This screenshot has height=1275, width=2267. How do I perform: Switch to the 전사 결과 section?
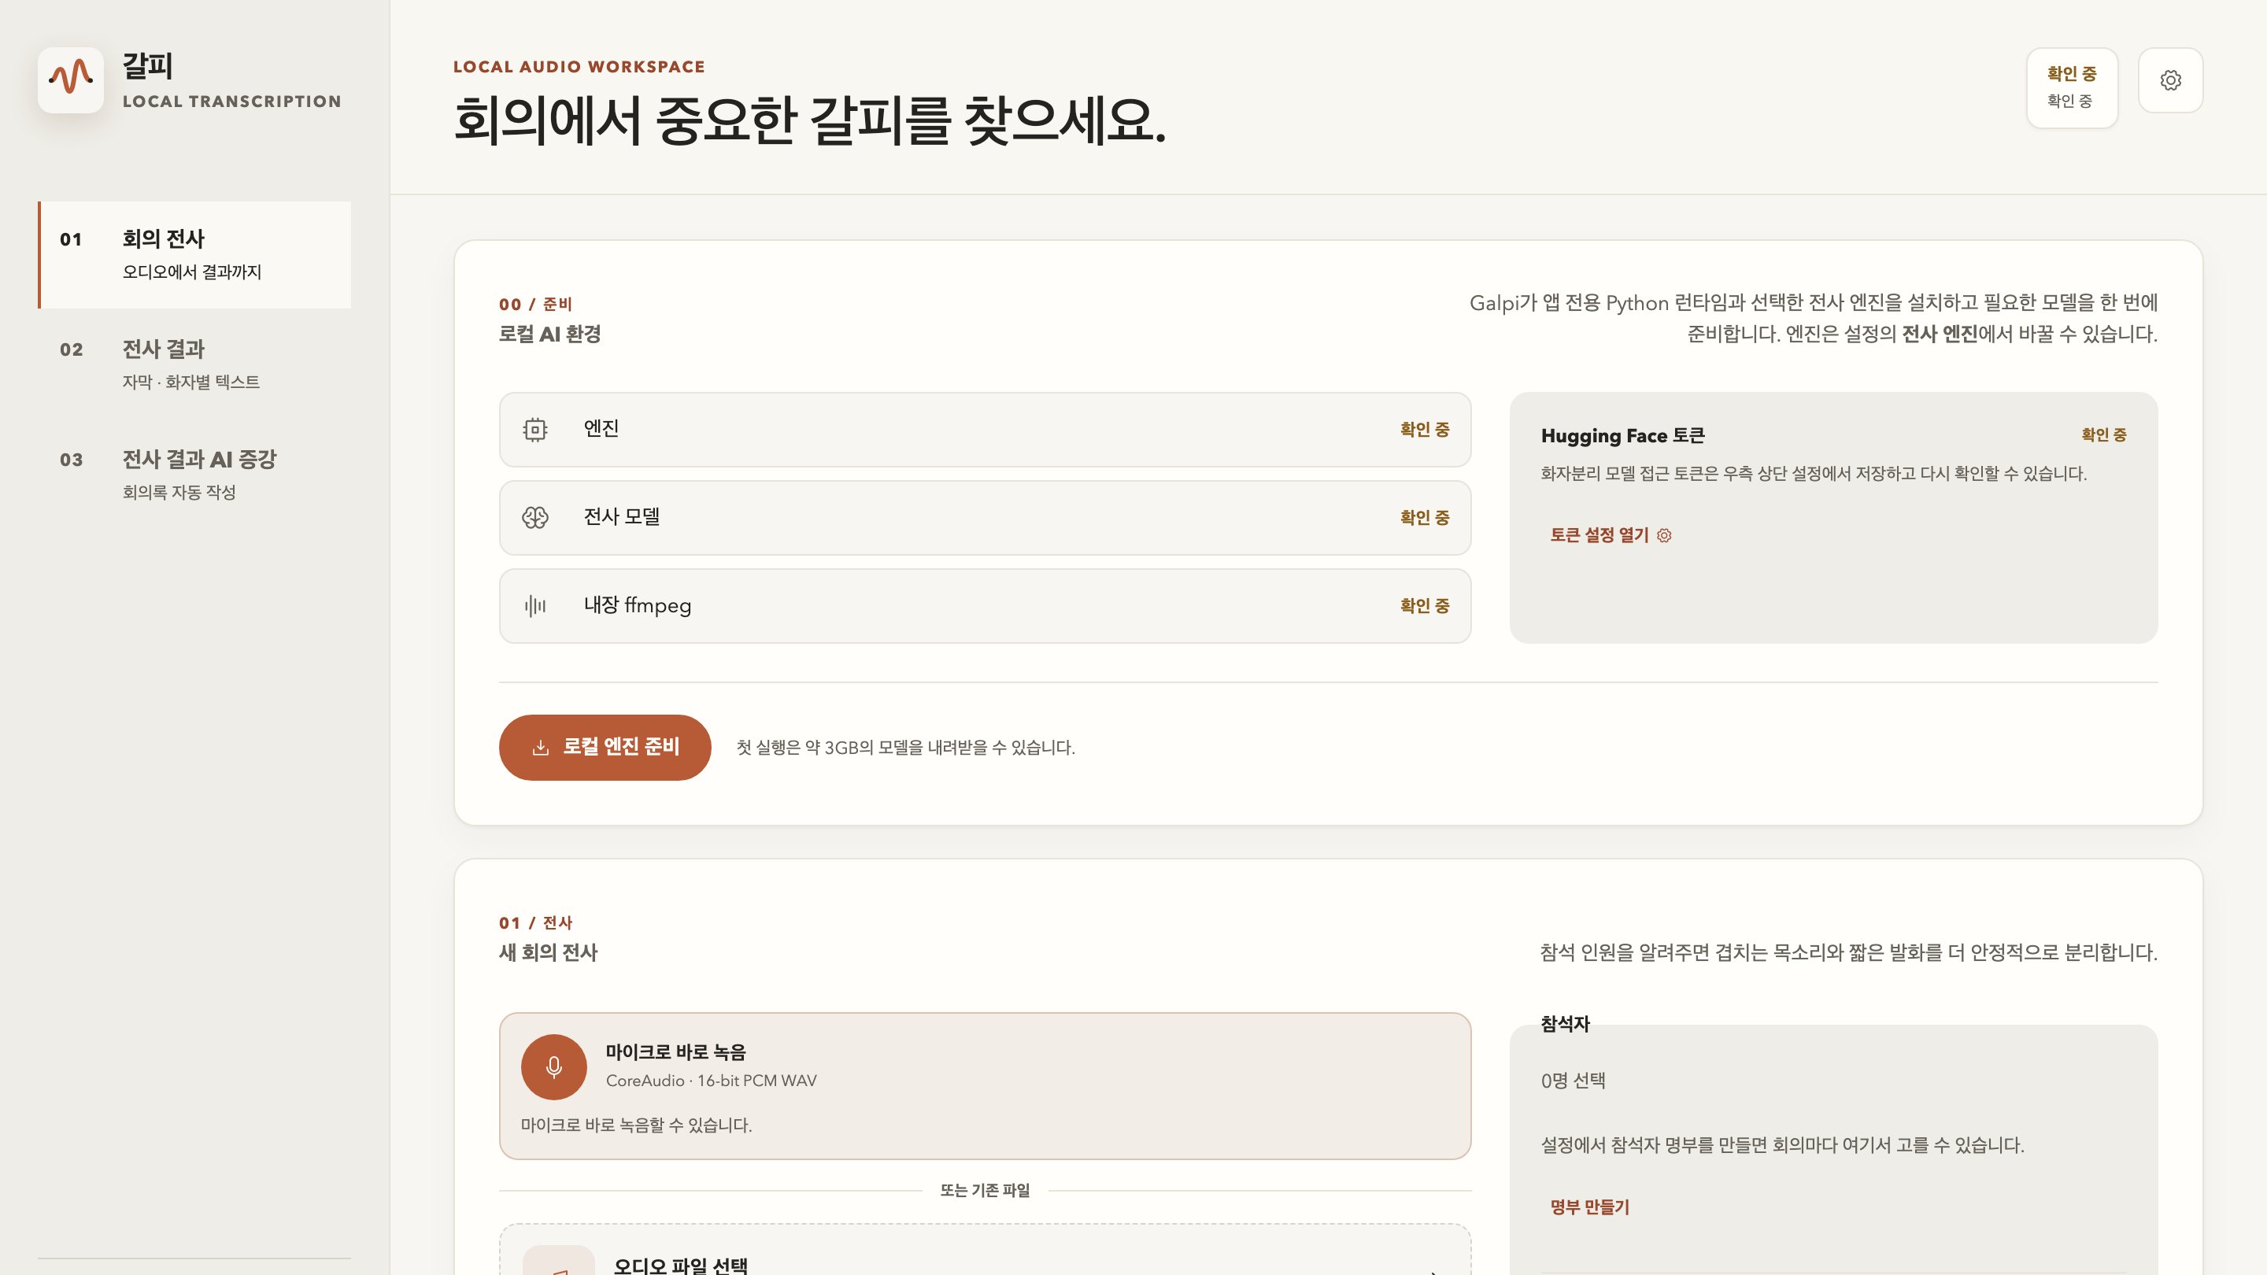point(194,364)
